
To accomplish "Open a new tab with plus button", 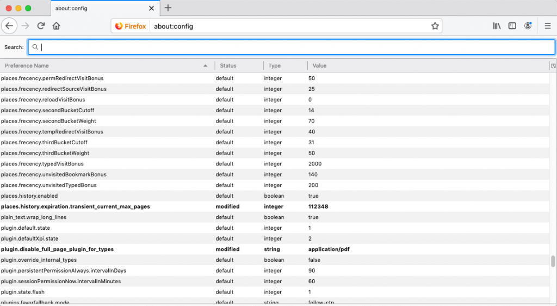I will pyautogui.click(x=168, y=8).
